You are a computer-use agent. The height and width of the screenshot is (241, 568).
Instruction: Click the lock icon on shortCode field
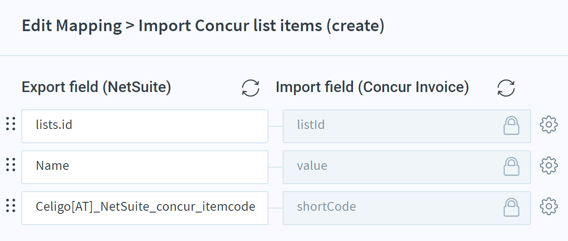point(511,207)
